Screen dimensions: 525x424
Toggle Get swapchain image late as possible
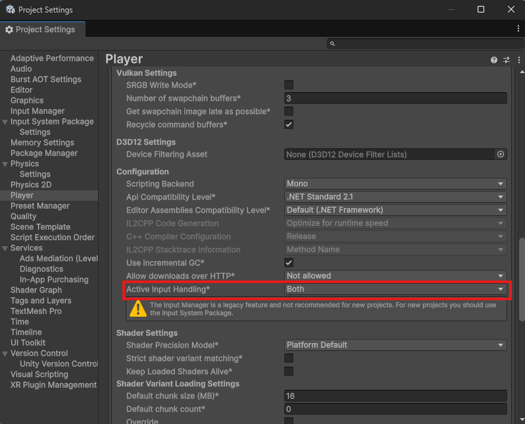coord(289,111)
